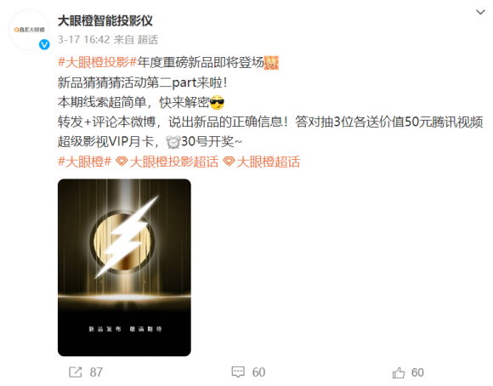Click the 大眼橙 profile avatar

(29, 30)
